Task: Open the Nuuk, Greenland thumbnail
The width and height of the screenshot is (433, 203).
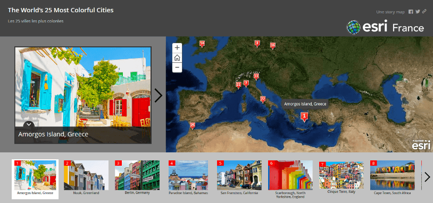Action: tap(86, 177)
